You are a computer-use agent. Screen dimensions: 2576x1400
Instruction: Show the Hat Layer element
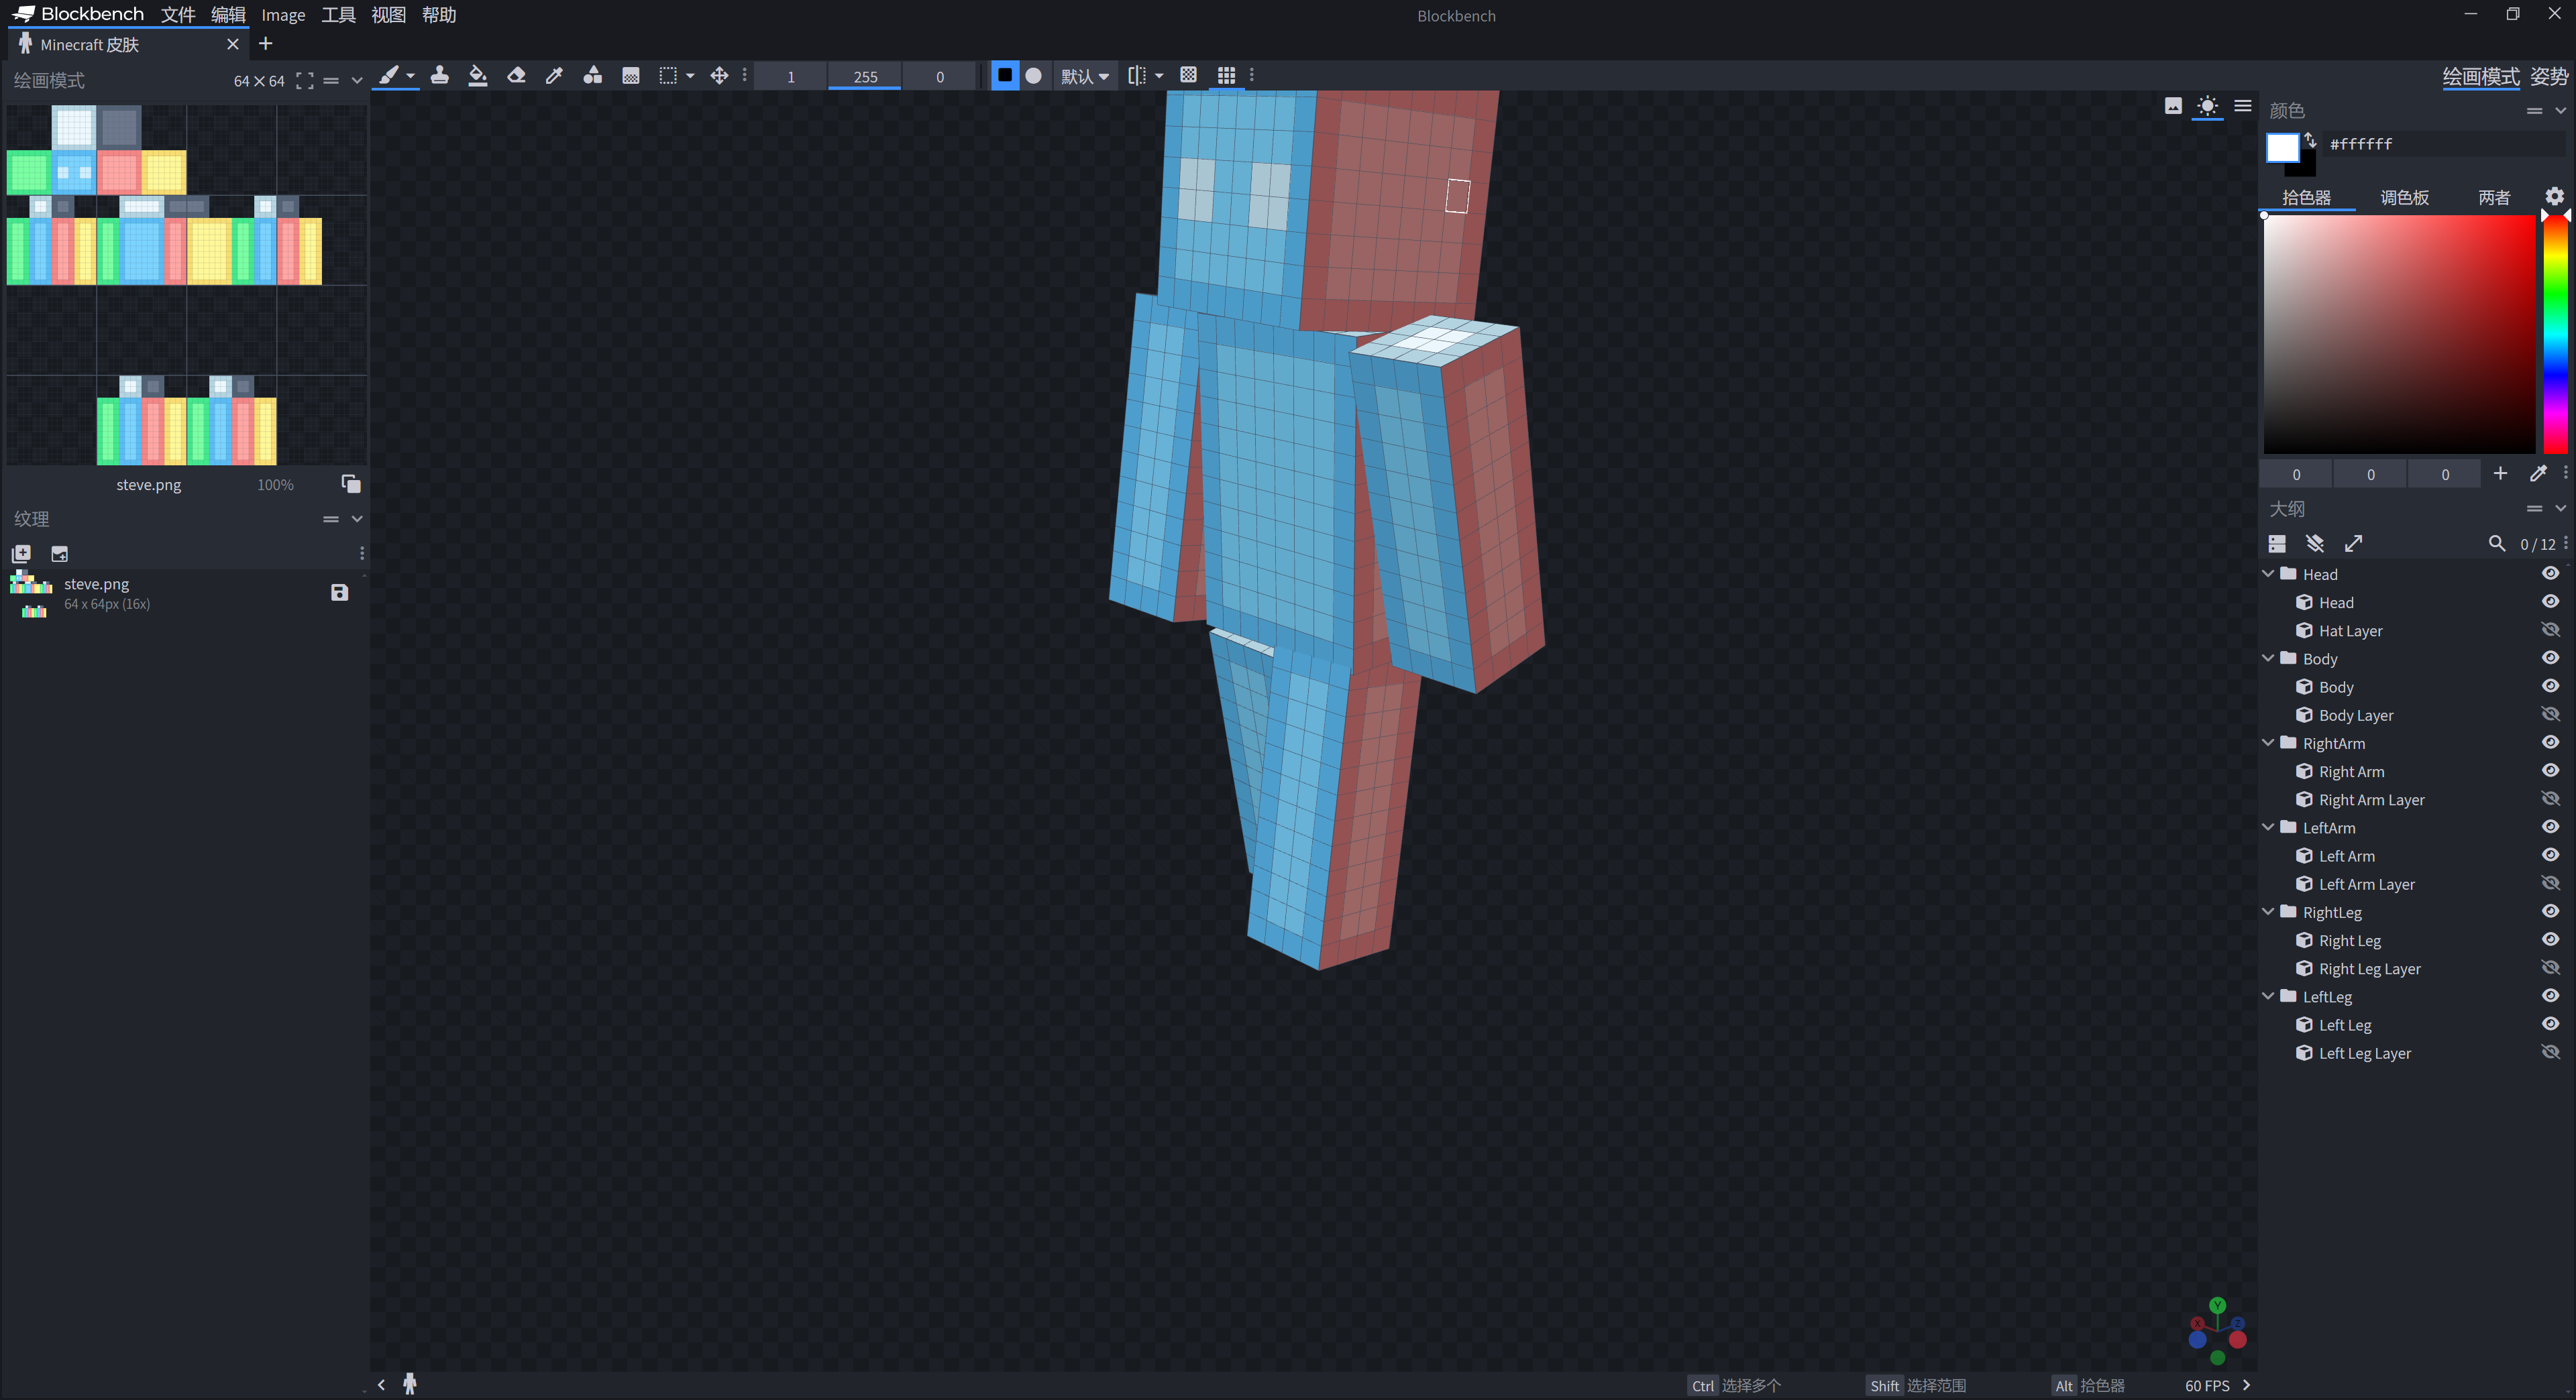(x=2550, y=630)
